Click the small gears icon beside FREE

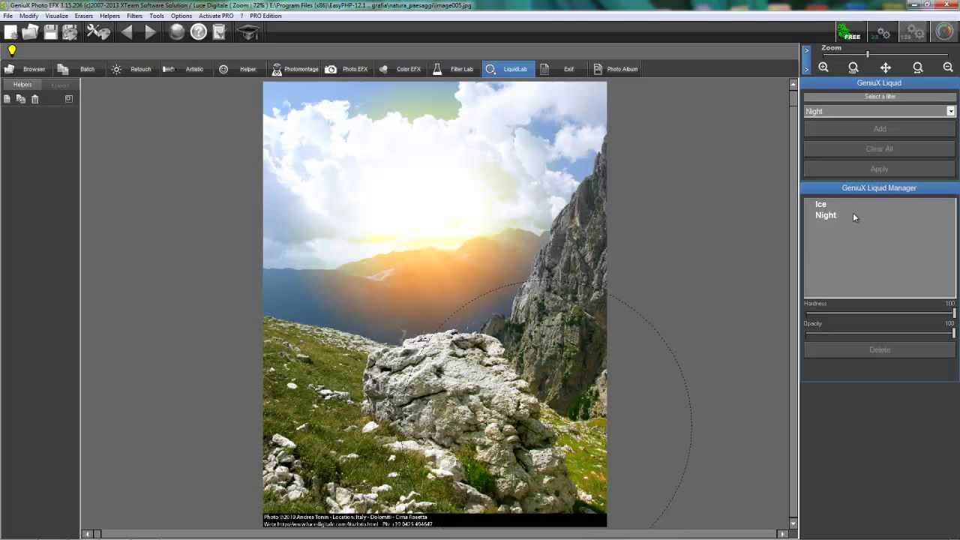(x=883, y=33)
